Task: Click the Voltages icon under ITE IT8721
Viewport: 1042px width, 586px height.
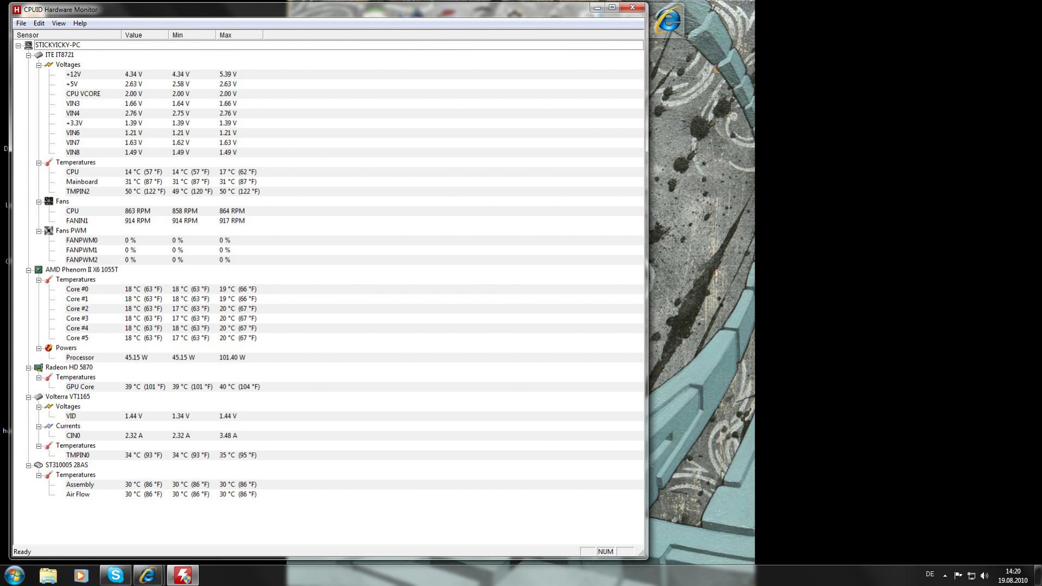Action: tap(49, 65)
